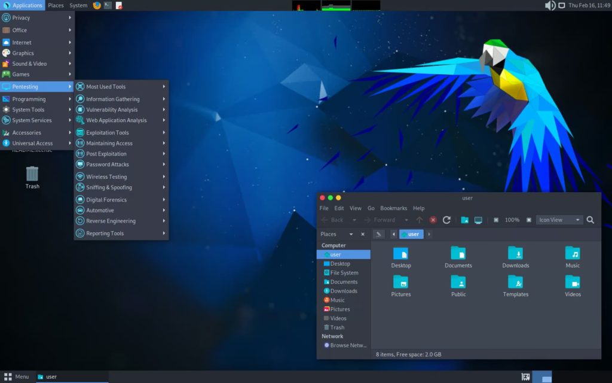This screenshot has width=612, height=383.
Task: Open the search magnifier in the toolbar
Action: pyautogui.click(x=590, y=220)
